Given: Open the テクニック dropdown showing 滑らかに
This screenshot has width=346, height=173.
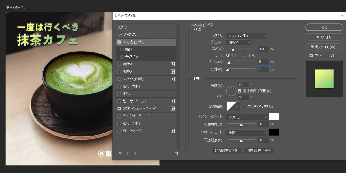Looking at the screenshot, I should click(x=238, y=42).
